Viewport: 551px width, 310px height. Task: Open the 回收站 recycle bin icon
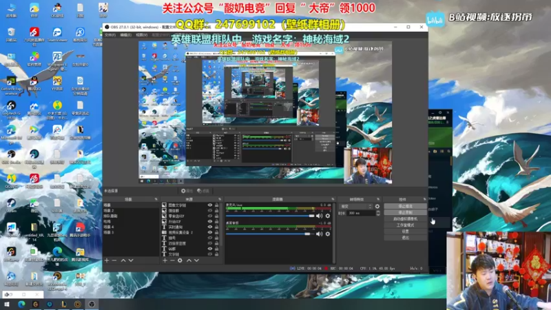click(x=11, y=35)
